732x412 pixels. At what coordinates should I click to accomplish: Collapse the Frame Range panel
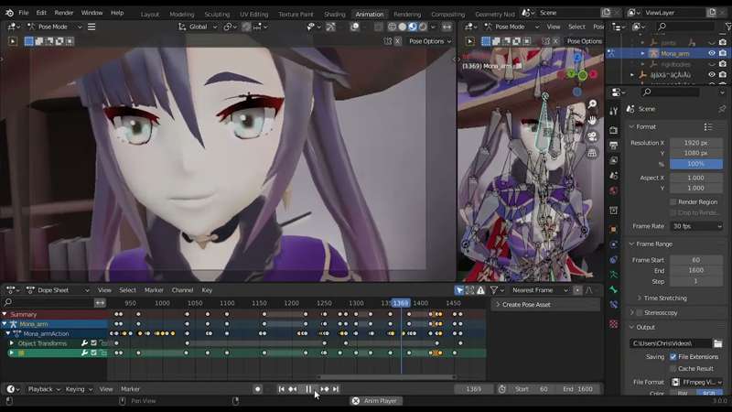point(631,244)
